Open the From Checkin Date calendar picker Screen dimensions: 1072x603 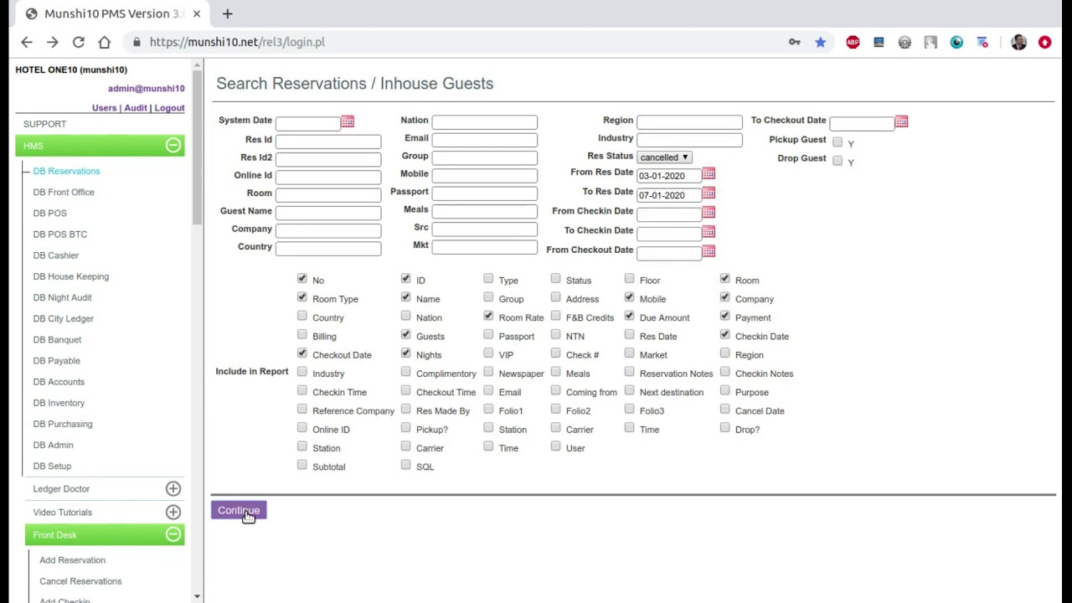(x=709, y=212)
